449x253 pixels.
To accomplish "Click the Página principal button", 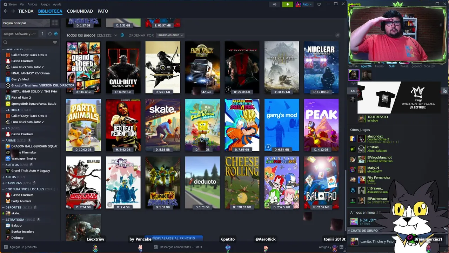I will coord(25,23).
